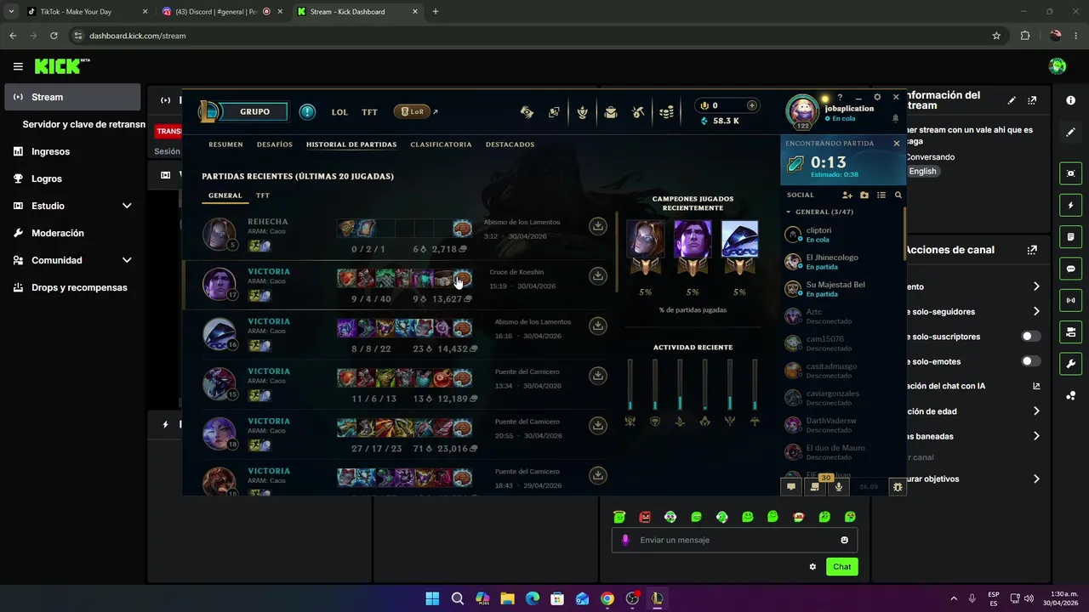Click lightning bolt quick actions icon
Image resolution: width=1089 pixels, height=612 pixels.
tap(1070, 206)
